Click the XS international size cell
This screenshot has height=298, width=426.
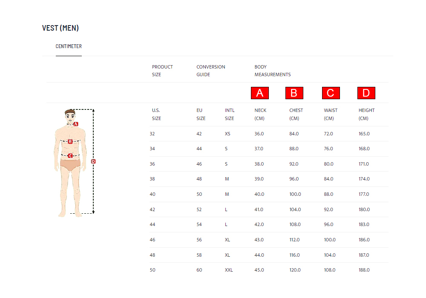[x=227, y=134]
